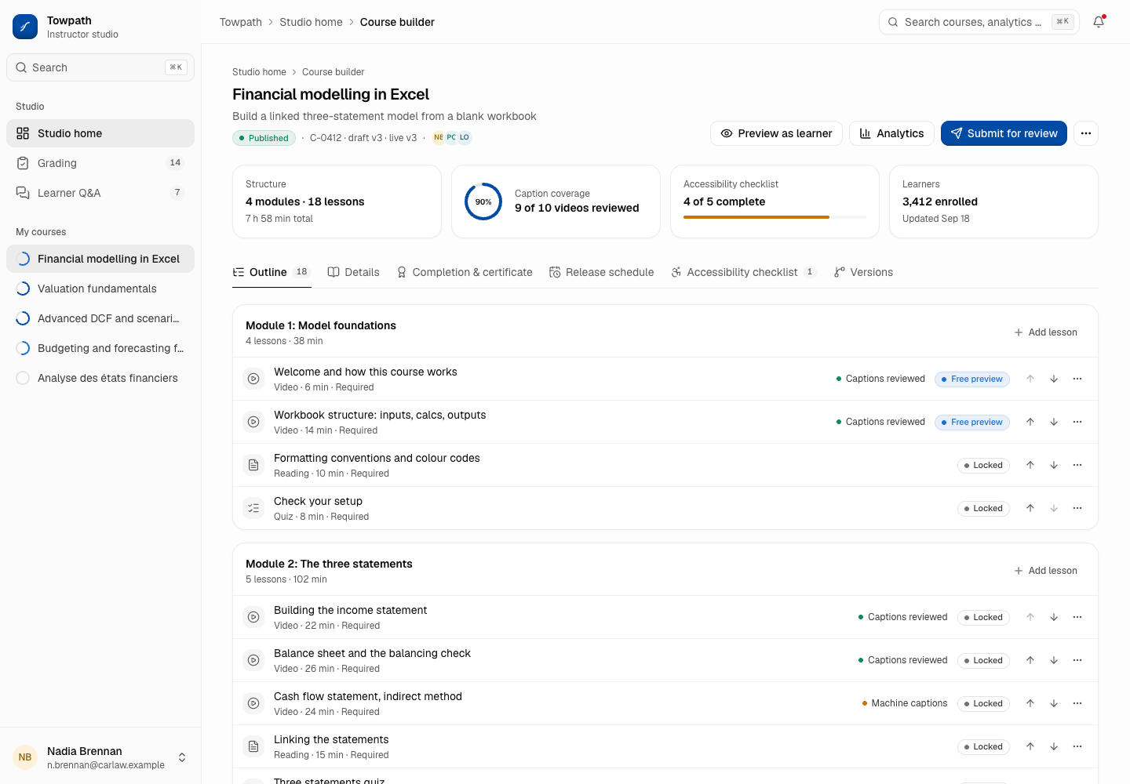Screen dimensions: 1130x784
Task: Click Preview as learner
Action: point(776,133)
